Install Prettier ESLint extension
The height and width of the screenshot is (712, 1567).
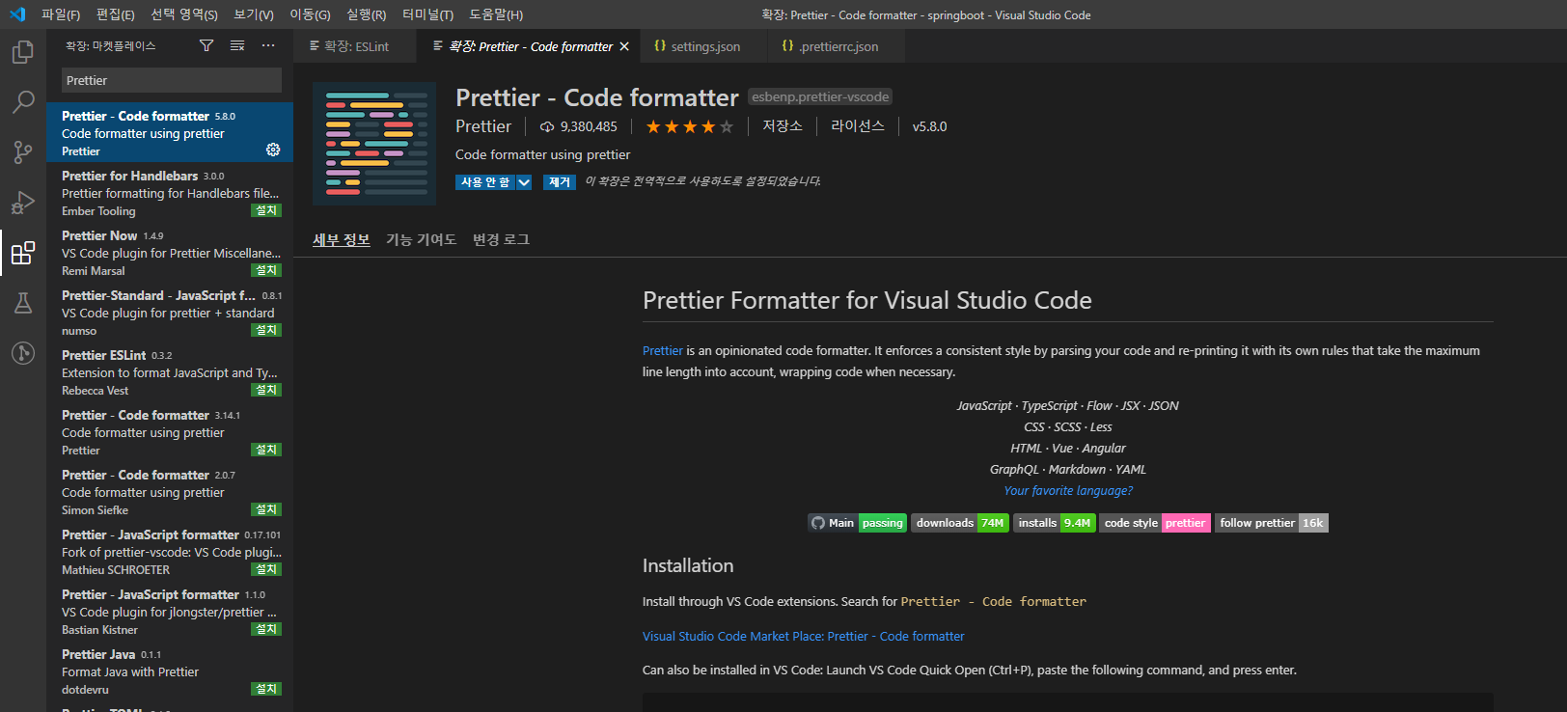tap(266, 390)
